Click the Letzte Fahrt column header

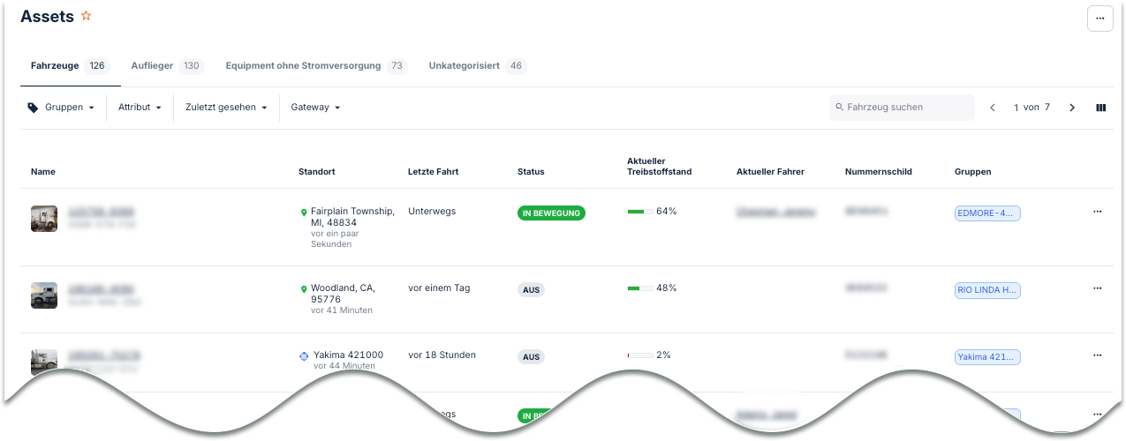(x=433, y=172)
